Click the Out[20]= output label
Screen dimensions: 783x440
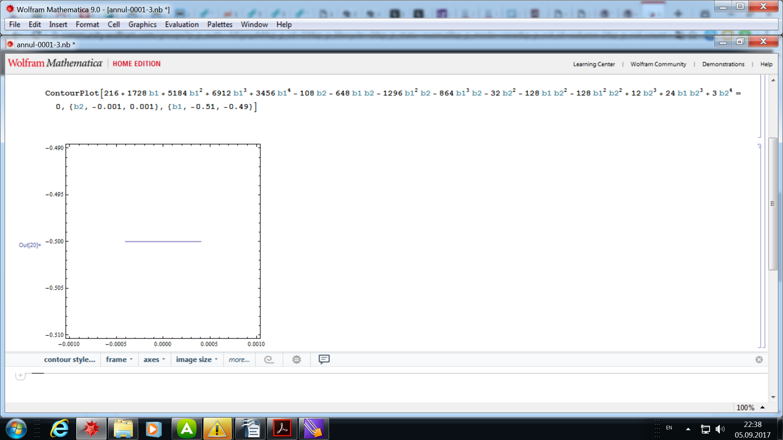coord(30,245)
